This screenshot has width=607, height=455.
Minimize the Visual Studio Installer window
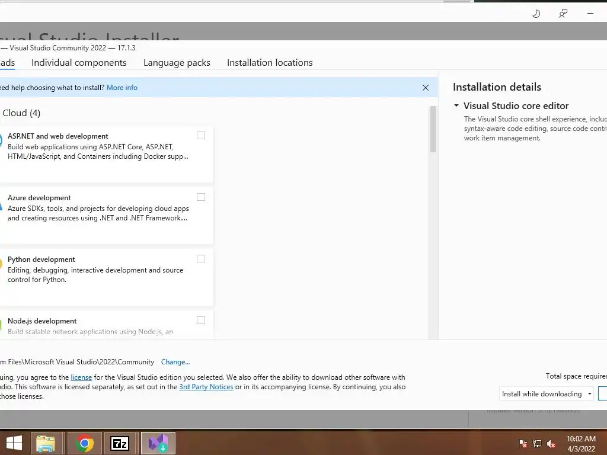point(590,14)
